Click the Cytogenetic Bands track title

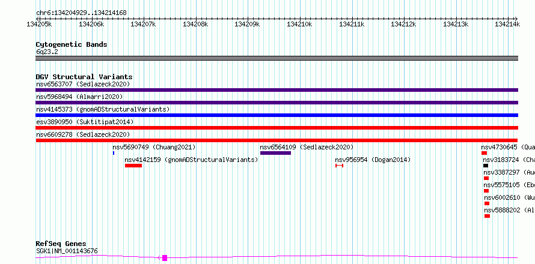(x=72, y=44)
